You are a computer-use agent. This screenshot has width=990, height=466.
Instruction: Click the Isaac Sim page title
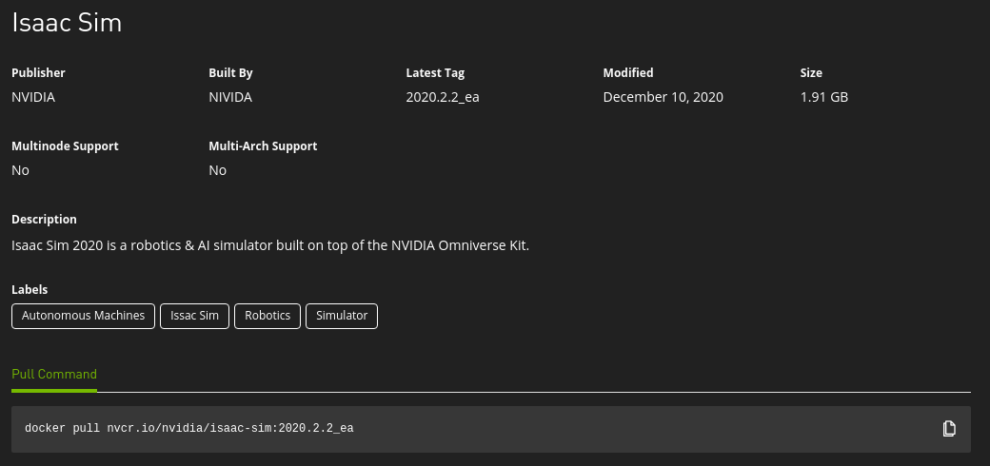pyautogui.click(x=67, y=24)
